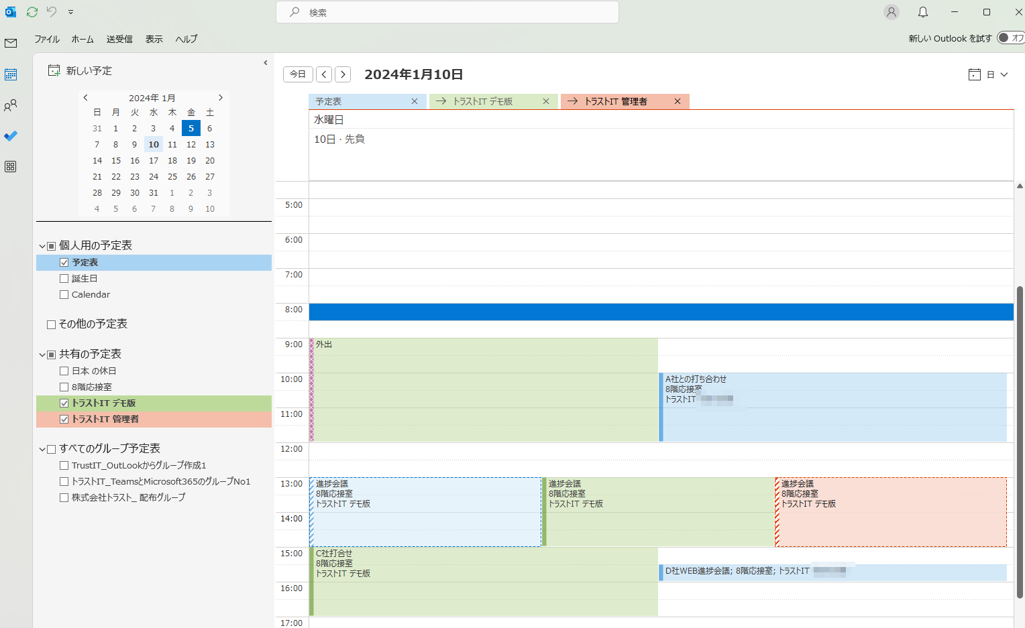Close the トラストIT 管理者 calendar tab
This screenshot has height=628, width=1025.
pyautogui.click(x=678, y=101)
